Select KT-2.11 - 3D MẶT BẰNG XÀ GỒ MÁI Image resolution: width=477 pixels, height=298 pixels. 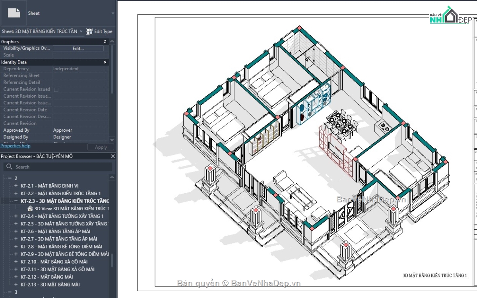(58, 269)
